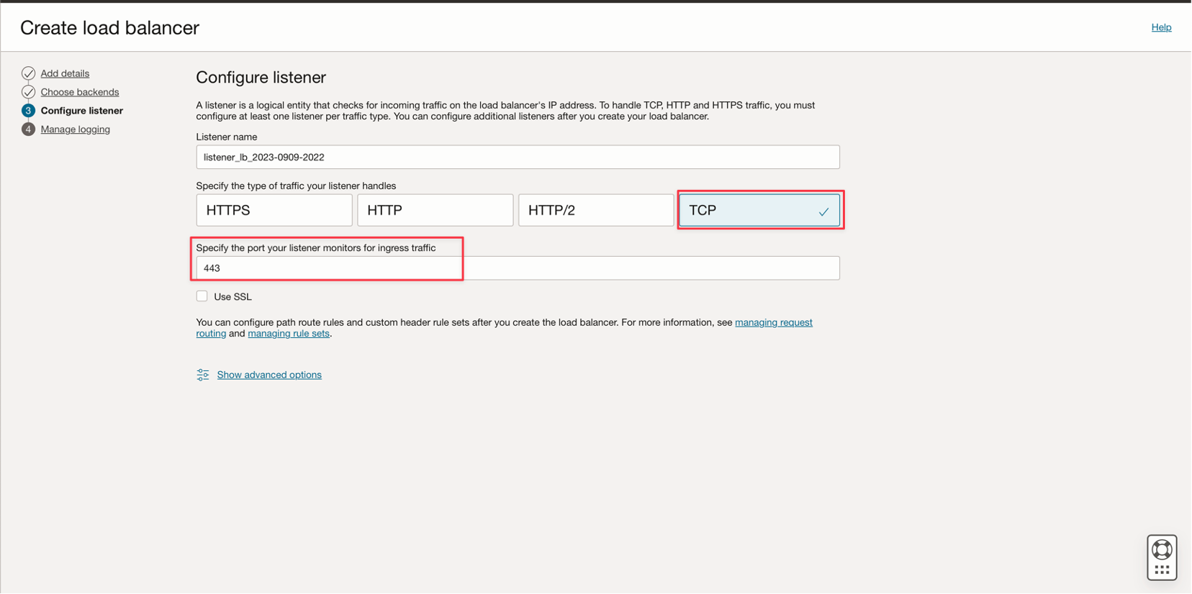
Task: Open the Help link in the header
Action: coord(1161,27)
